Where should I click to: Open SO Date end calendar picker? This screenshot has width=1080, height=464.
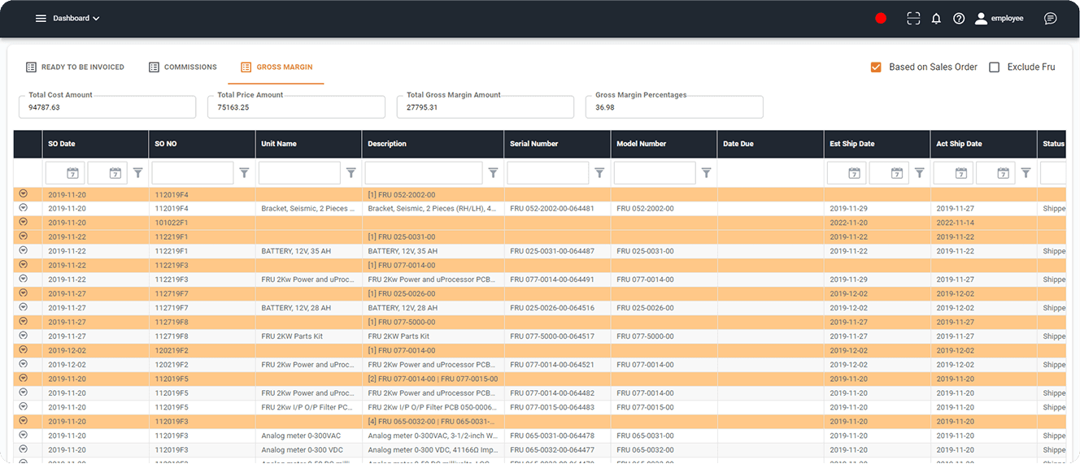pos(115,173)
